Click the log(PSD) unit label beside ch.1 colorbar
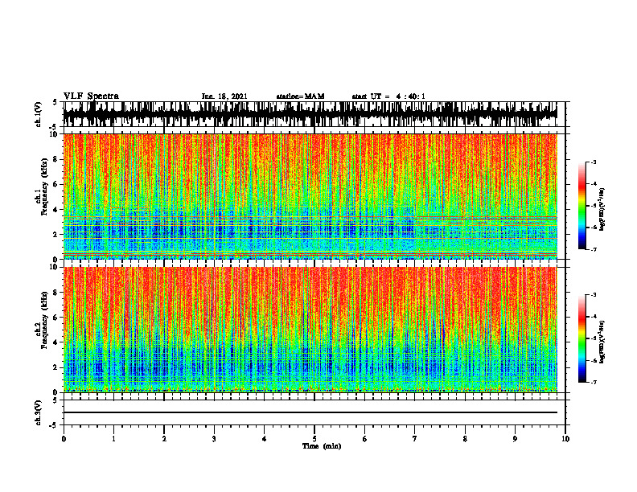The image size is (637, 492). [x=602, y=210]
